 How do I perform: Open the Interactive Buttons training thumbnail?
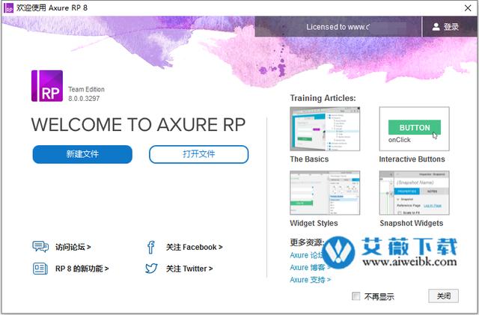point(414,129)
